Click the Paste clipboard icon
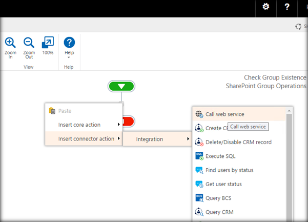The width and height of the screenshot is (308, 222). [52, 111]
